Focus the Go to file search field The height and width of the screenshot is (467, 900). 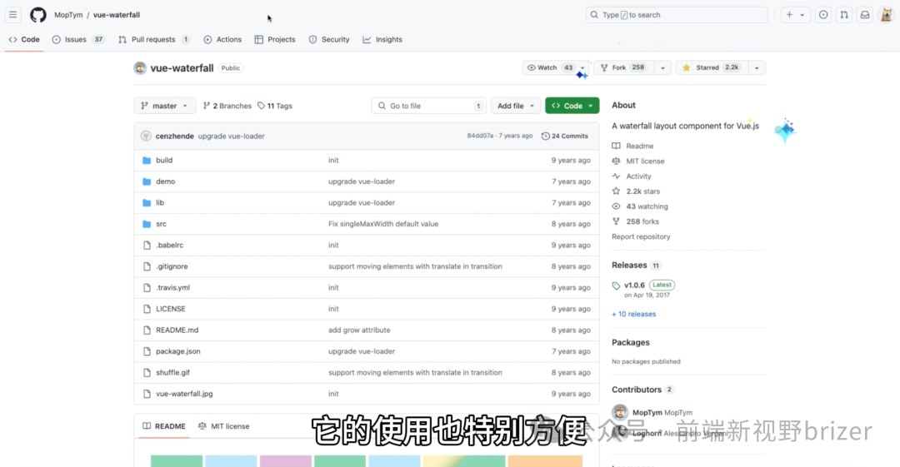coord(429,106)
